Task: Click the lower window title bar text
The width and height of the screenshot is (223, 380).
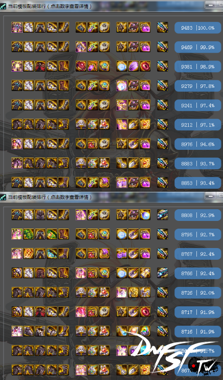Action: [50, 197]
